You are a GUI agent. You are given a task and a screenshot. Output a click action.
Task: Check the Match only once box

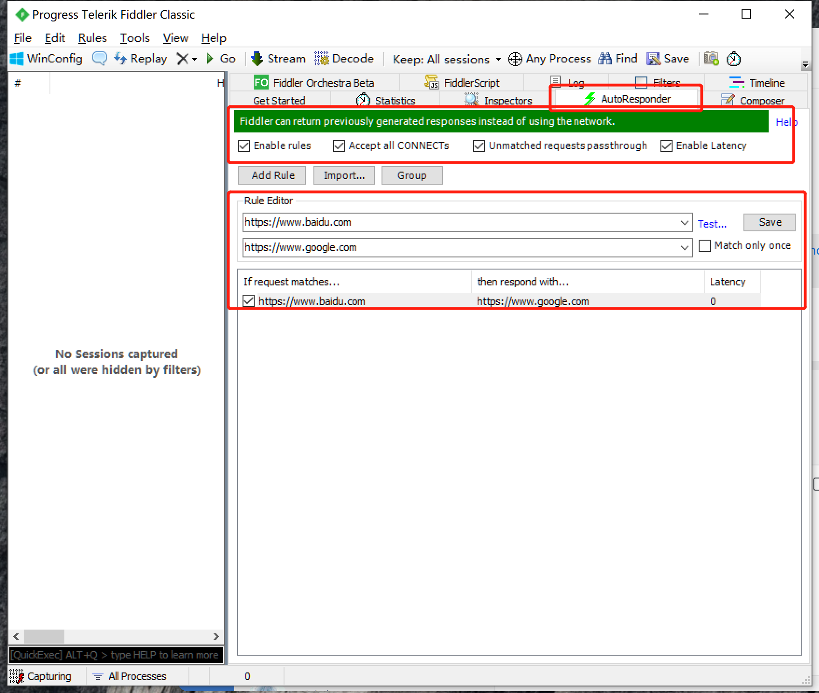tap(705, 246)
